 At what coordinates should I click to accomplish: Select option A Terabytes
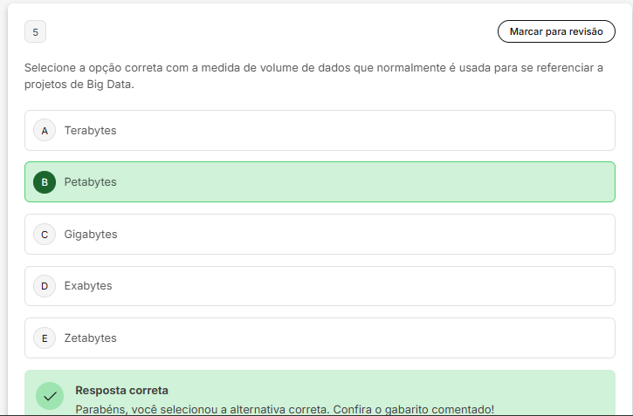coord(320,130)
